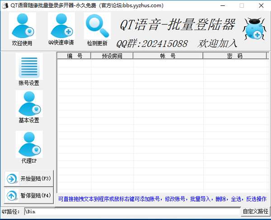The image size is (271, 220).
Task: Close the QT语音 login window
Action: coord(261,5)
